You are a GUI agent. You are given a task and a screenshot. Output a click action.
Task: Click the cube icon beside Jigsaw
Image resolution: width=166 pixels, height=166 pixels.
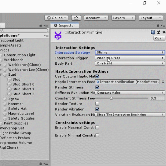(5, 99)
